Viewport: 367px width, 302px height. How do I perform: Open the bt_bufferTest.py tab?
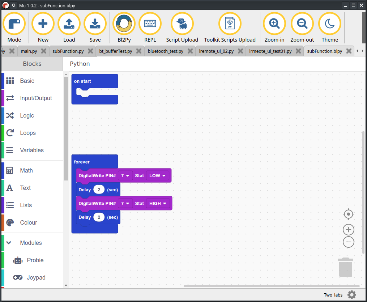click(116, 51)
